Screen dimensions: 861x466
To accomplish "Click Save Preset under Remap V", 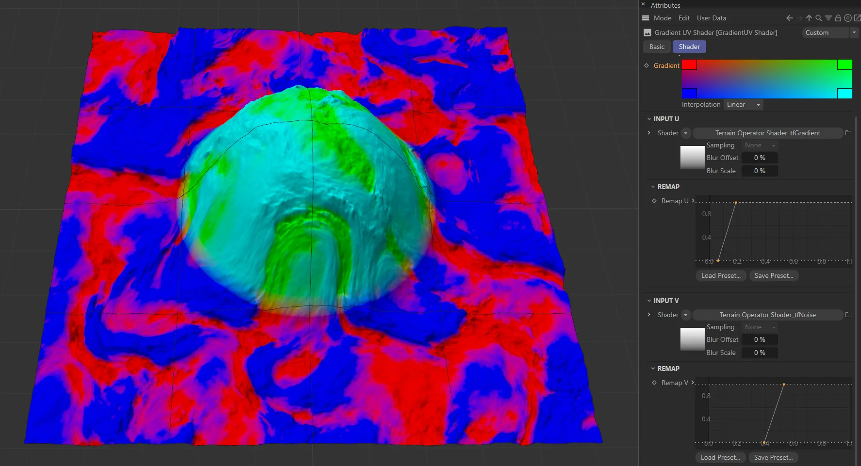I will (773, 457).
